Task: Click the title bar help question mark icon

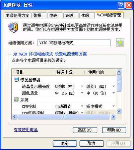Action: coord(121,5)
